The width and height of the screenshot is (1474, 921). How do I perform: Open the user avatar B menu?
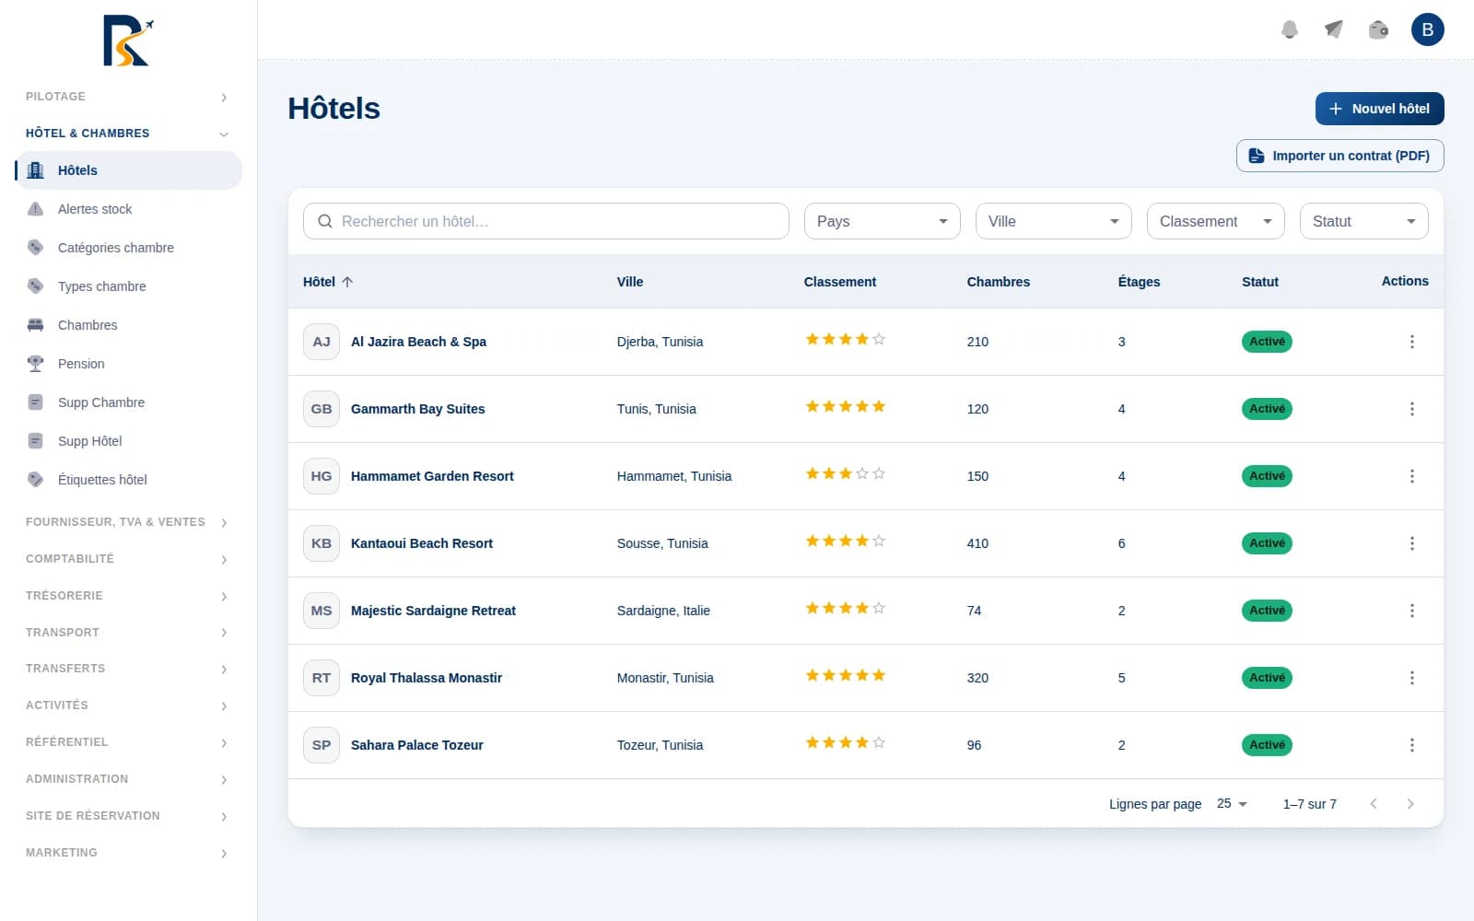1427,29
